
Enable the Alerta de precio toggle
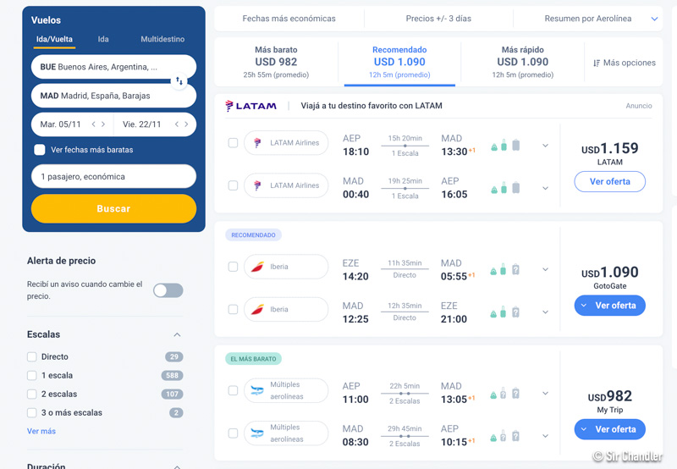[168, 290]
